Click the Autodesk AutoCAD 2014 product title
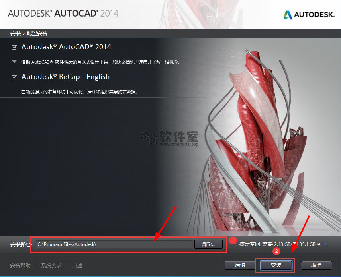 click(x=66, y=47)
